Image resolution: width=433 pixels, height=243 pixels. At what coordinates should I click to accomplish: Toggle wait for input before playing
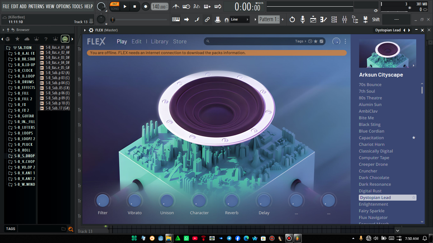186,6
